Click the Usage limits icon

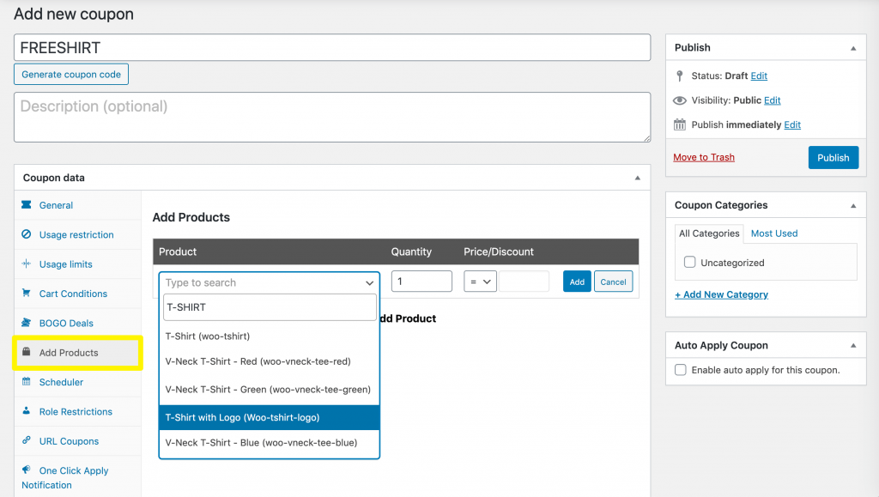click(26, 264)
